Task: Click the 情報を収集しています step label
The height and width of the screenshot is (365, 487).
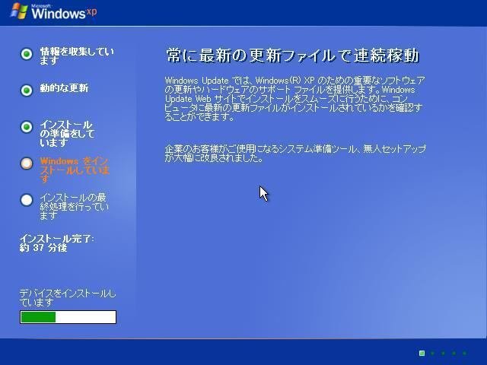Action: point(77,56)
